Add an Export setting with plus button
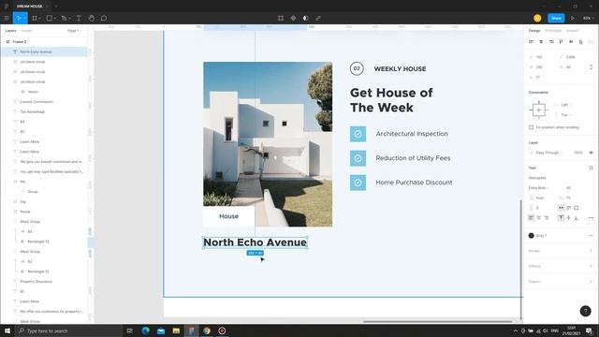 click(591, 282)
